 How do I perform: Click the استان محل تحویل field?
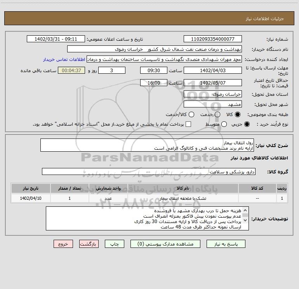point(213,94)
